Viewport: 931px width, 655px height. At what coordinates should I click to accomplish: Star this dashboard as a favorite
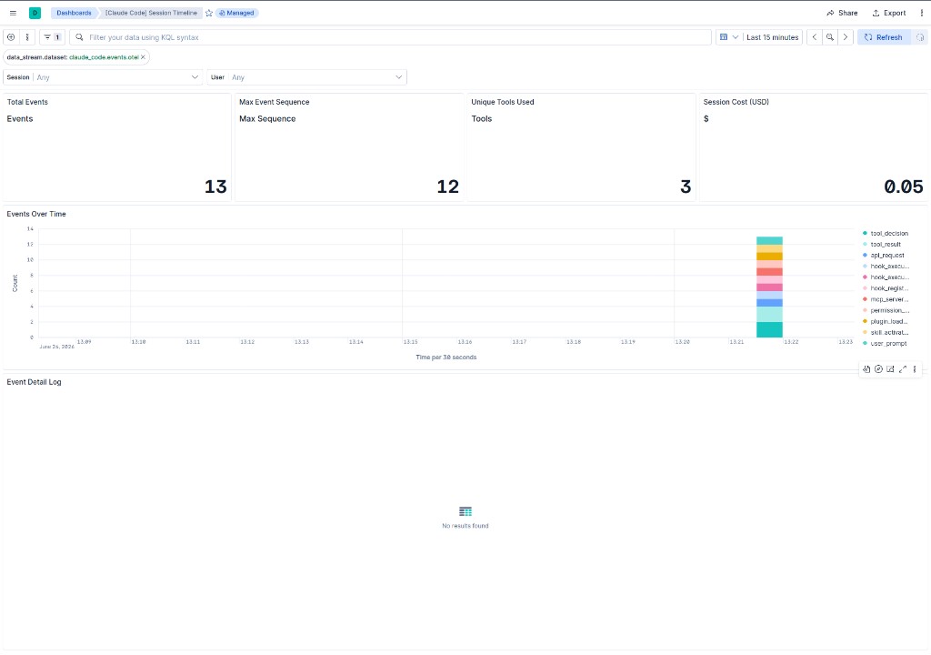[209, 13]
